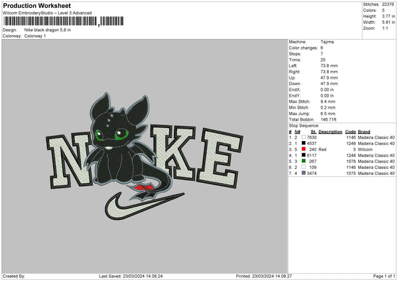Click the 'Description' column header
Screen dimensions: 398x281
[330, 132]
